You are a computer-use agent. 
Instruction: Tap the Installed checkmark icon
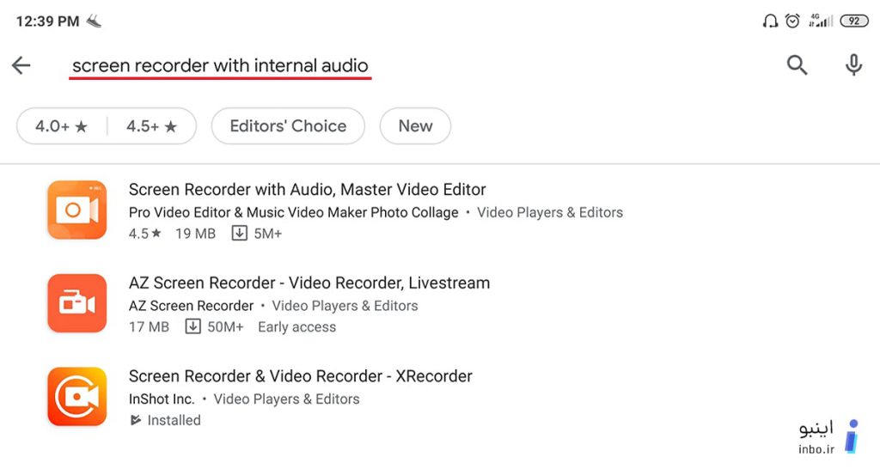point(135,420)
